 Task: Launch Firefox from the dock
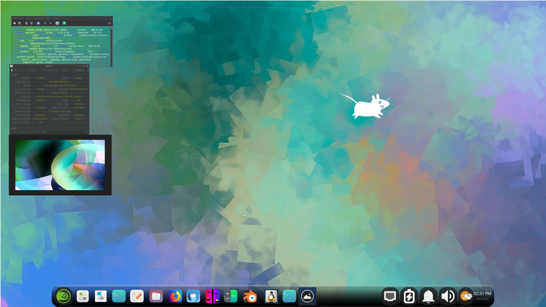point(175,296)
